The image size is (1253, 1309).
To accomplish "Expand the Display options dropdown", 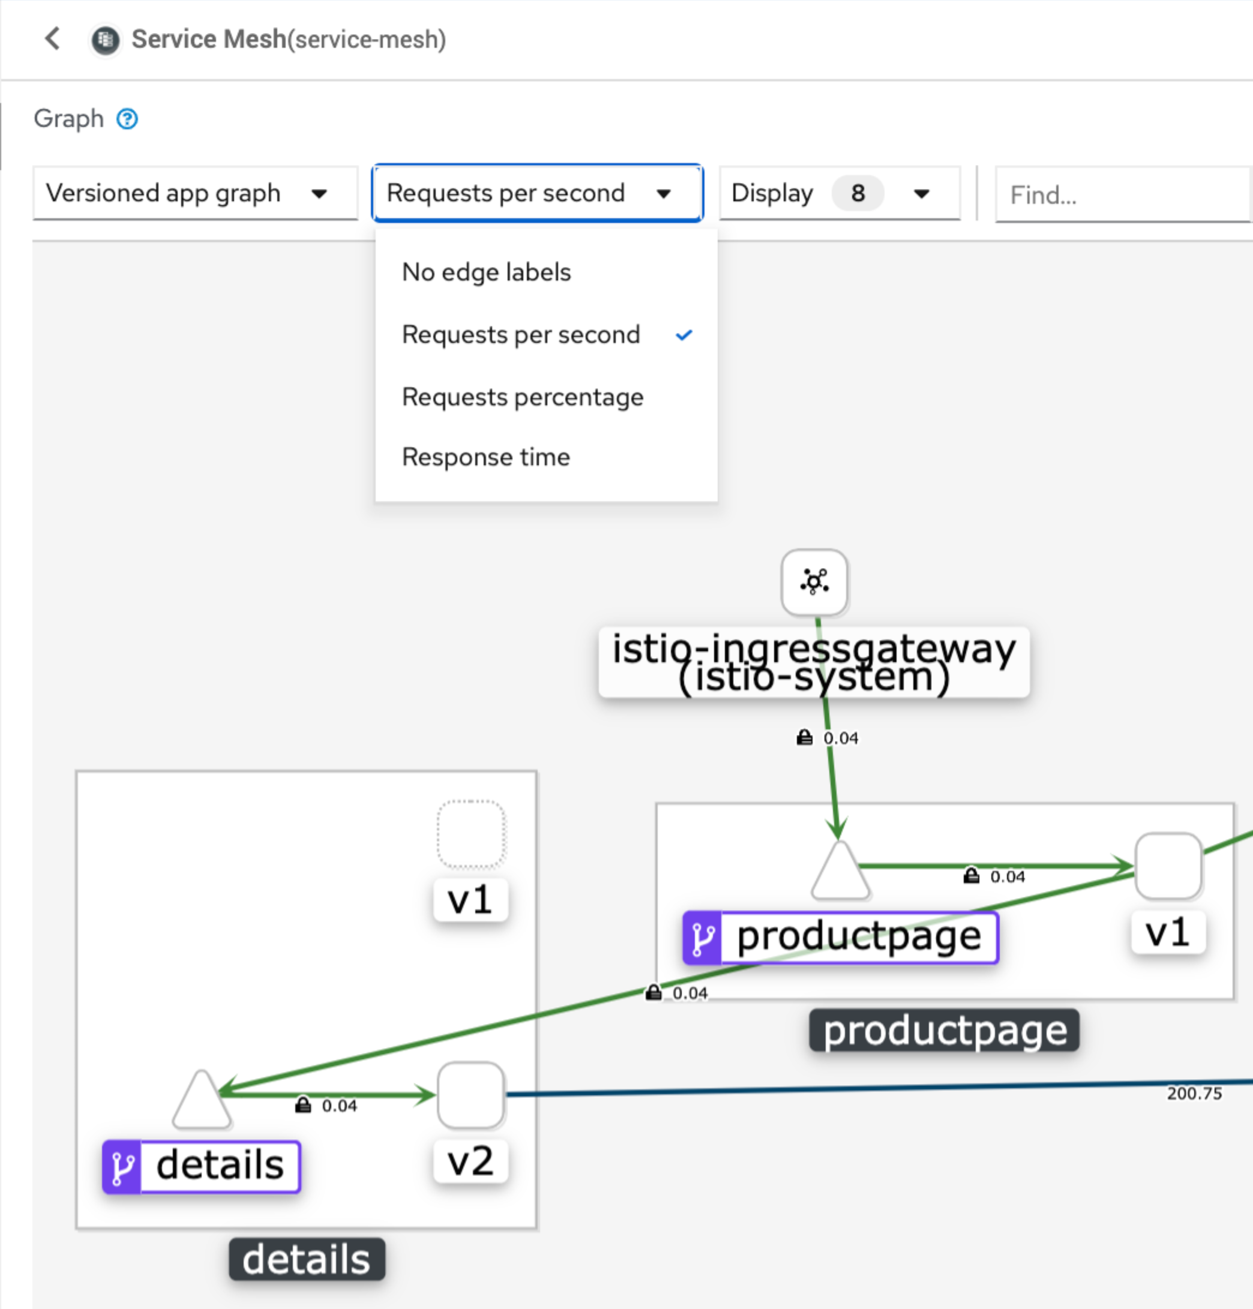I will click(839, 194).
